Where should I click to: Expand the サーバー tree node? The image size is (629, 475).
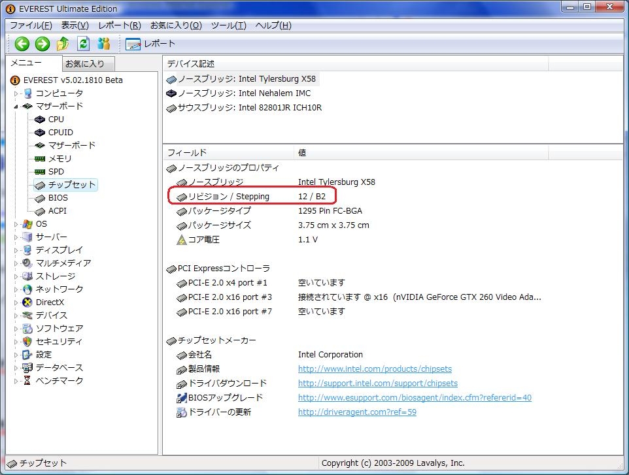tap(16, 237)
